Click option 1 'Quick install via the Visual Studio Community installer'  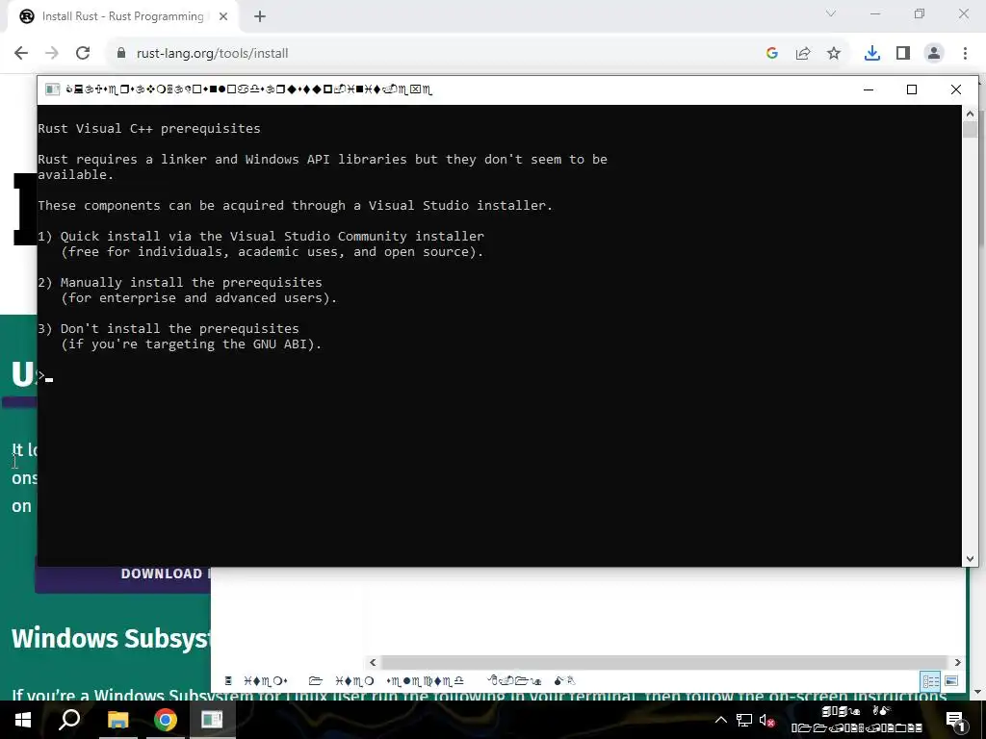[x=261, y=237]
